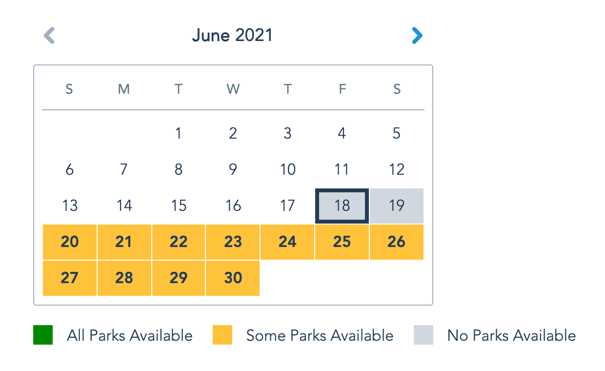605x371 pixels.
Task: Click unavailable June 19 cell
Action: 397,206
